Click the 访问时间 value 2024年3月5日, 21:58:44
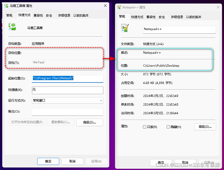The width and height of the screenshot is (224, 170). 161,113
